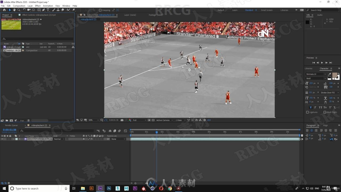Viewport: 341px width, 192px height.
Task: Hide videoplayback layer with eye icon
Action: tap(2, 139)
